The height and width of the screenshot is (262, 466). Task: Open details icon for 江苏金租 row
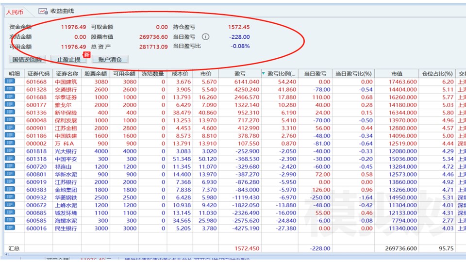10,128
